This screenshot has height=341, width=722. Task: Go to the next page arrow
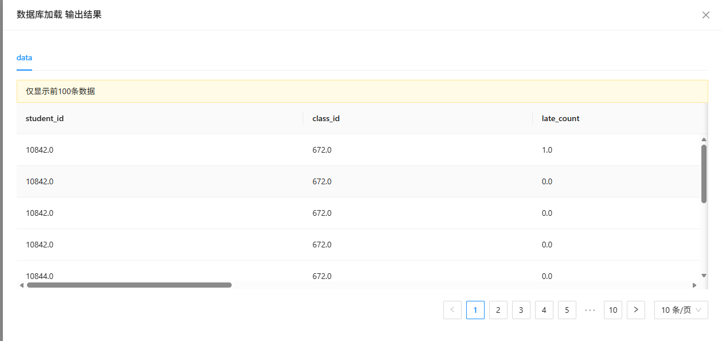636,310
